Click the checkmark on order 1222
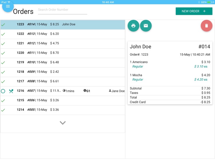 [3, 34]
